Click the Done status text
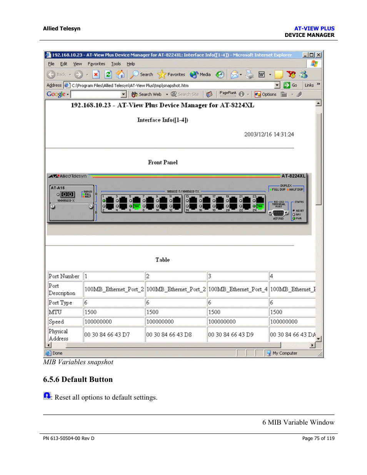 [57, 353]
